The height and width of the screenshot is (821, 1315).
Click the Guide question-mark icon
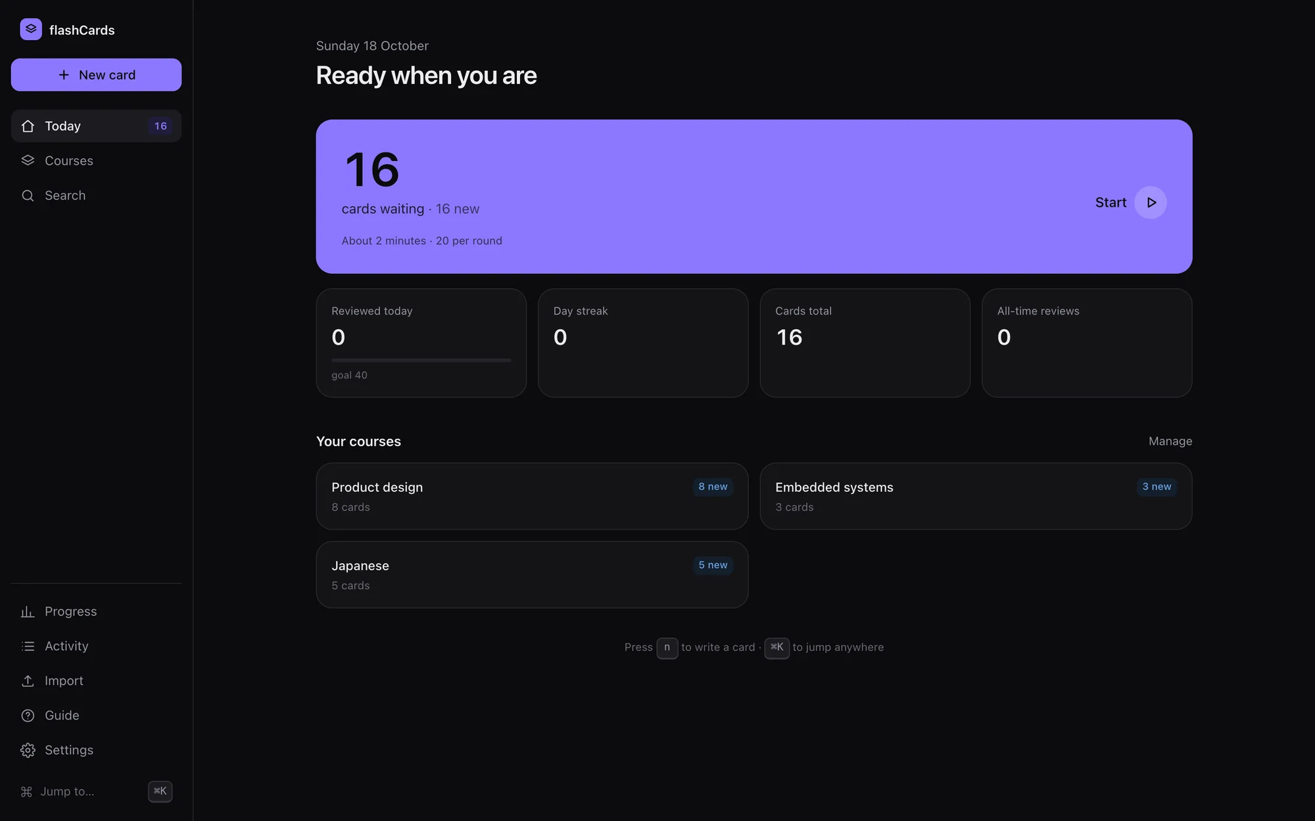coord(28,716)
